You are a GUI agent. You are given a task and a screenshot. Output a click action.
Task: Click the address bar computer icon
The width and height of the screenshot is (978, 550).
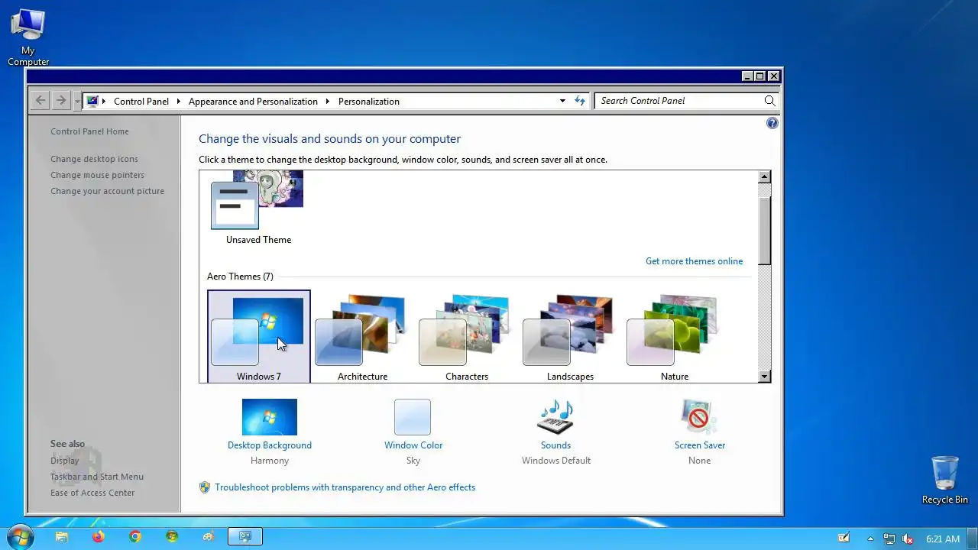click(x=92, y=101)
